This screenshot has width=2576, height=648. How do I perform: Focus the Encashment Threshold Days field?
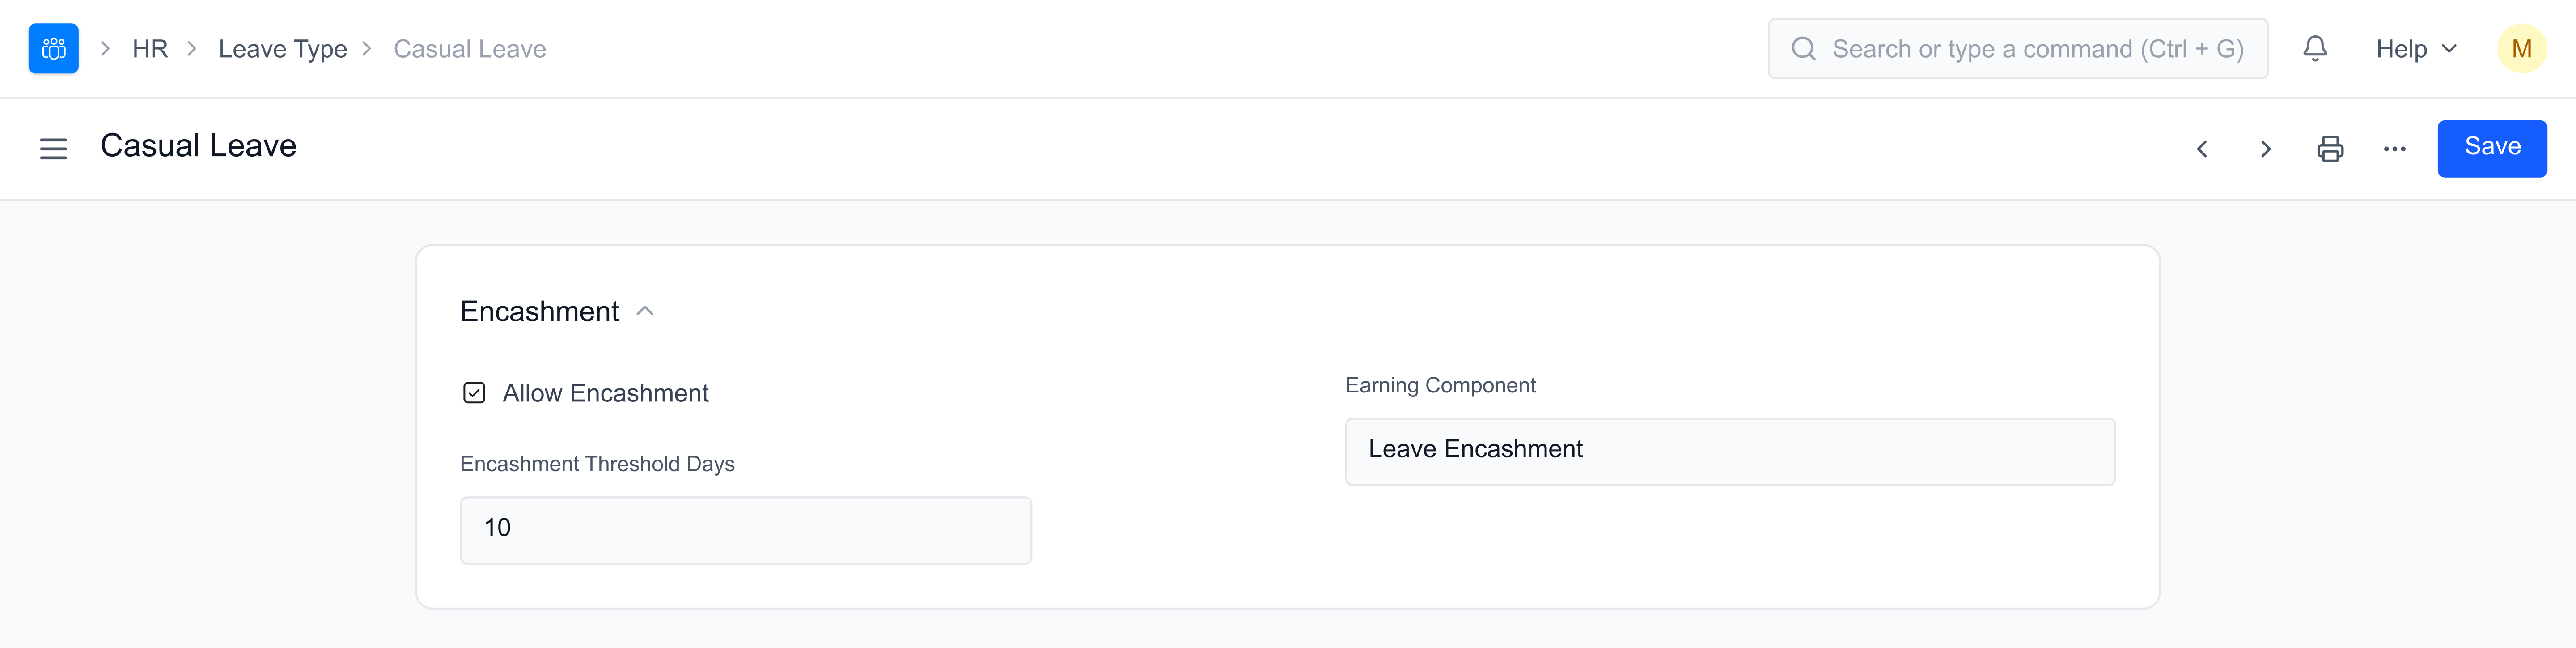coord(745,529)
